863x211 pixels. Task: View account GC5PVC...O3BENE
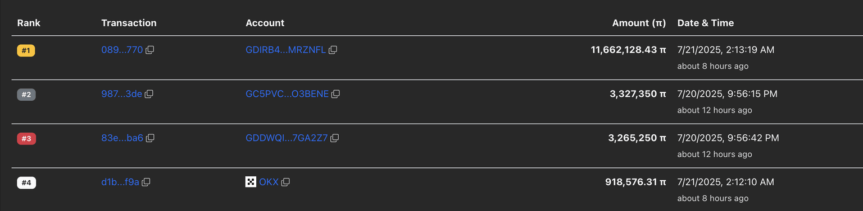(287, 94)
